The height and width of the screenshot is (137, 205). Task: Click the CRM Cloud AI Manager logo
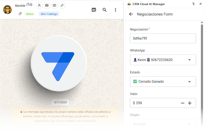click(x=129, y=4)
